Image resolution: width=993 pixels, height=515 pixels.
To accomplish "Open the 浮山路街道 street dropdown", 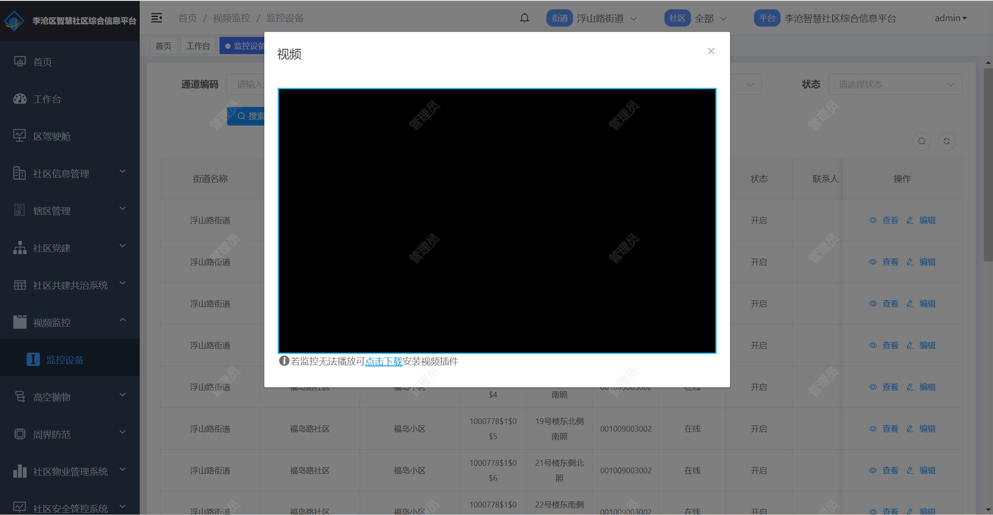I will click(x=606, y=18).
